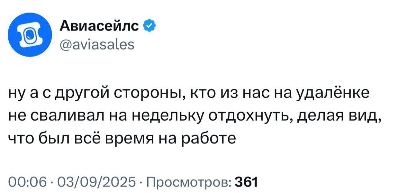Click the tweet's first line of text
The width and height of the screenshot is (398, 193).
coord(189,94)
